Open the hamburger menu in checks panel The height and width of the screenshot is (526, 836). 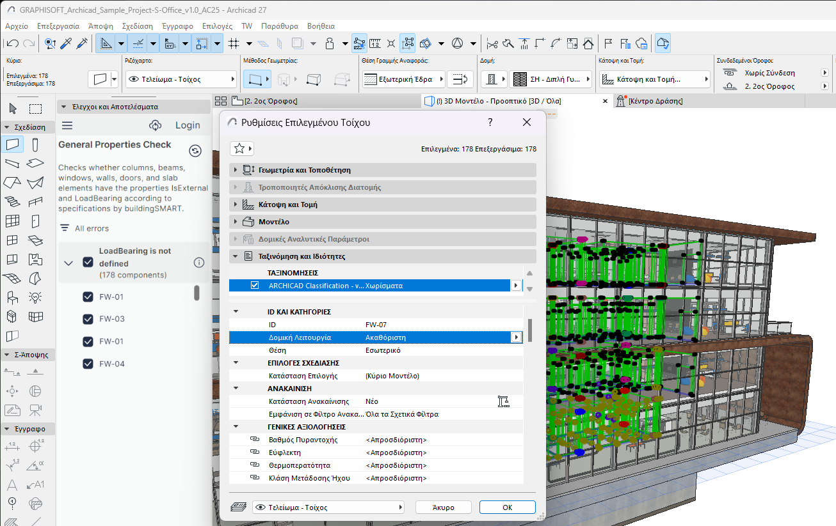click(x=67, y=125)
